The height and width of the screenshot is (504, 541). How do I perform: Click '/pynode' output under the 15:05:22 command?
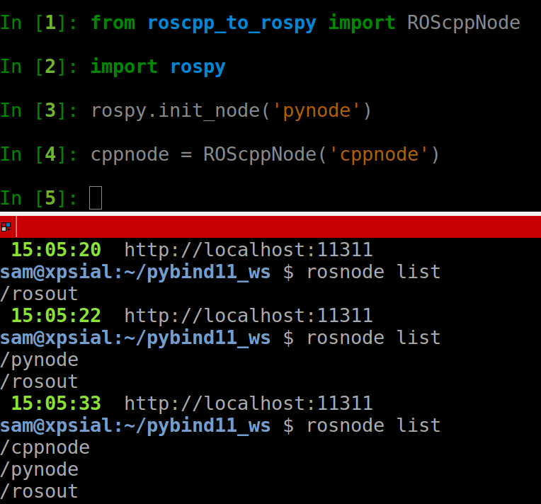tap(40, 360)
